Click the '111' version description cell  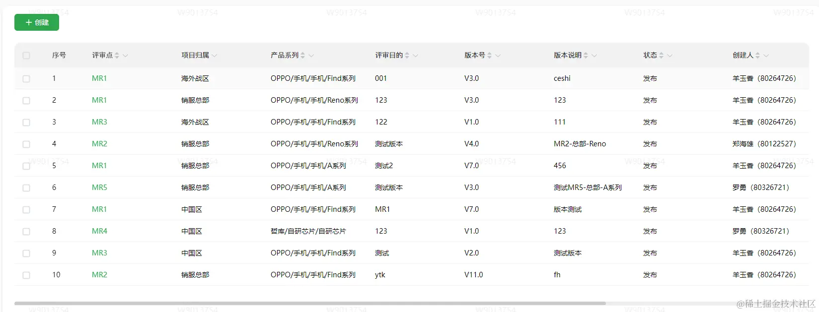coord(560,122)
